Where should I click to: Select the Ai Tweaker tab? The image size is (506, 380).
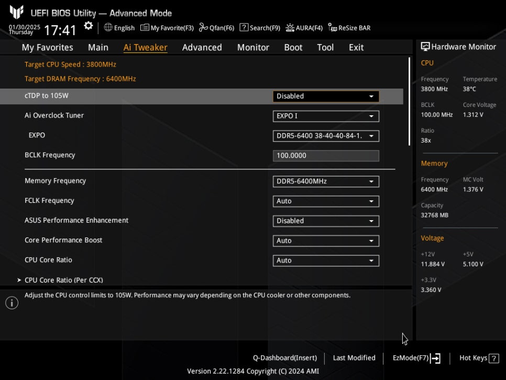click(145, 48)
